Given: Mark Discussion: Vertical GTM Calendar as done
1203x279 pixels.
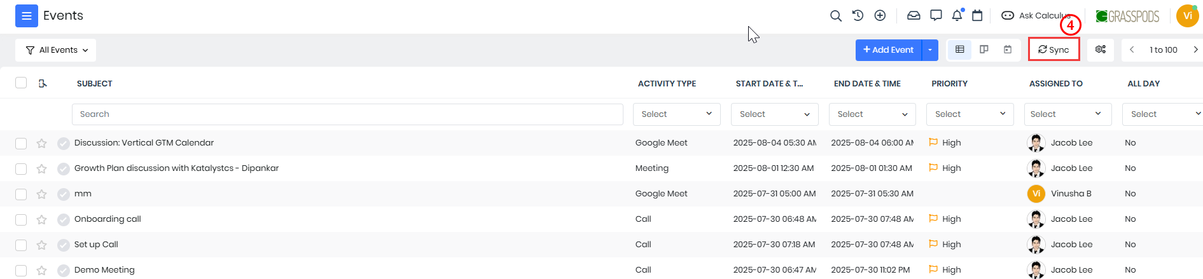Looking at the screenshot, I should [64, 143].
